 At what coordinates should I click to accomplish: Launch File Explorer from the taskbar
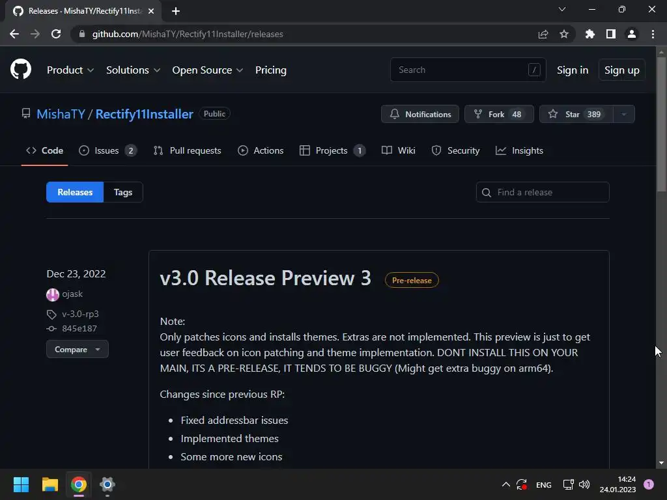[50, 484]
